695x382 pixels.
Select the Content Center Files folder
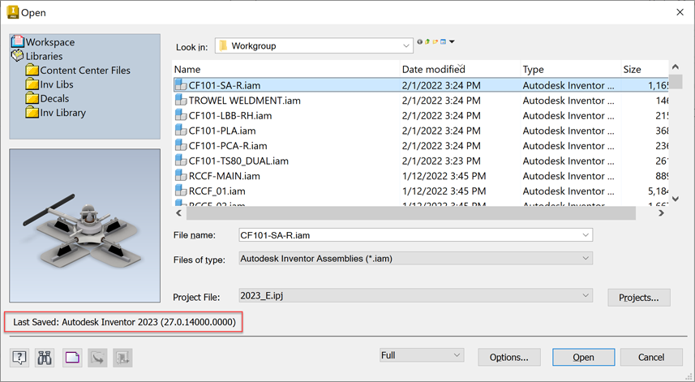pos(78,70)
